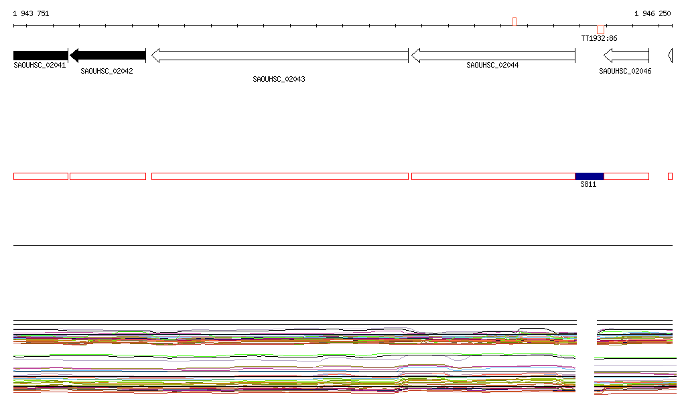Click the black SAOUHSC_02041 gene block

tap(40, 56)
